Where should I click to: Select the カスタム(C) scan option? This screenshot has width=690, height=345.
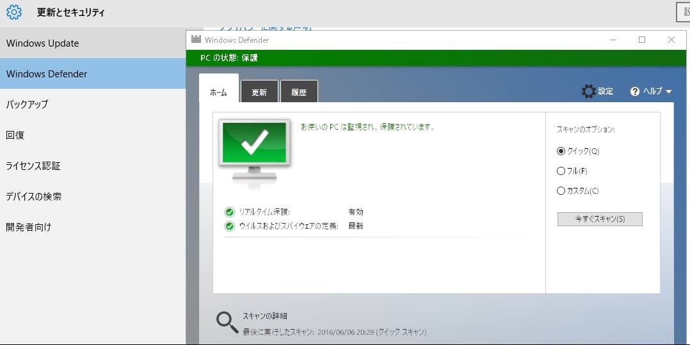click(578, 191)
